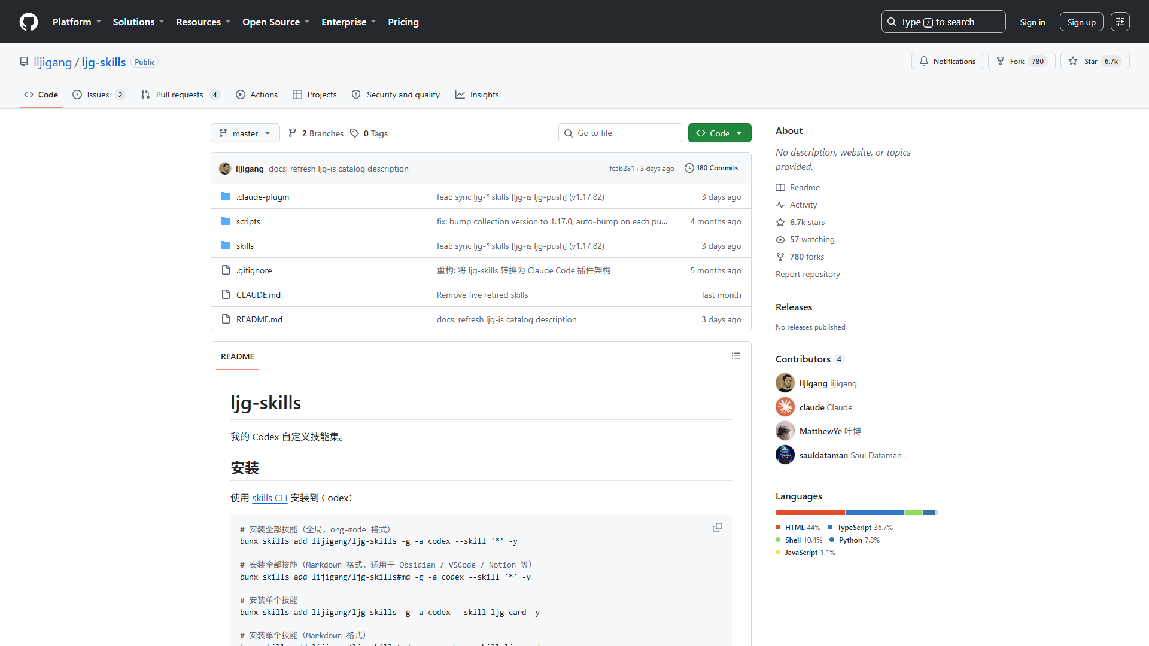1149x646 pixels.
Task: Focus the Type to search box
Action: pos(943,22)
